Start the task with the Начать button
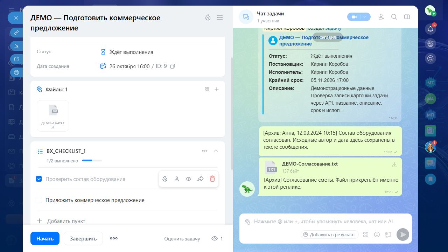 [45, 238]
